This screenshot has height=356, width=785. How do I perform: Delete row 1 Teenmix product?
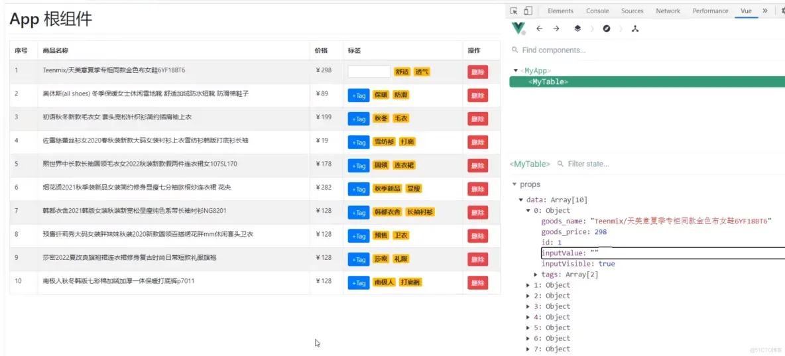coord(477,72)
